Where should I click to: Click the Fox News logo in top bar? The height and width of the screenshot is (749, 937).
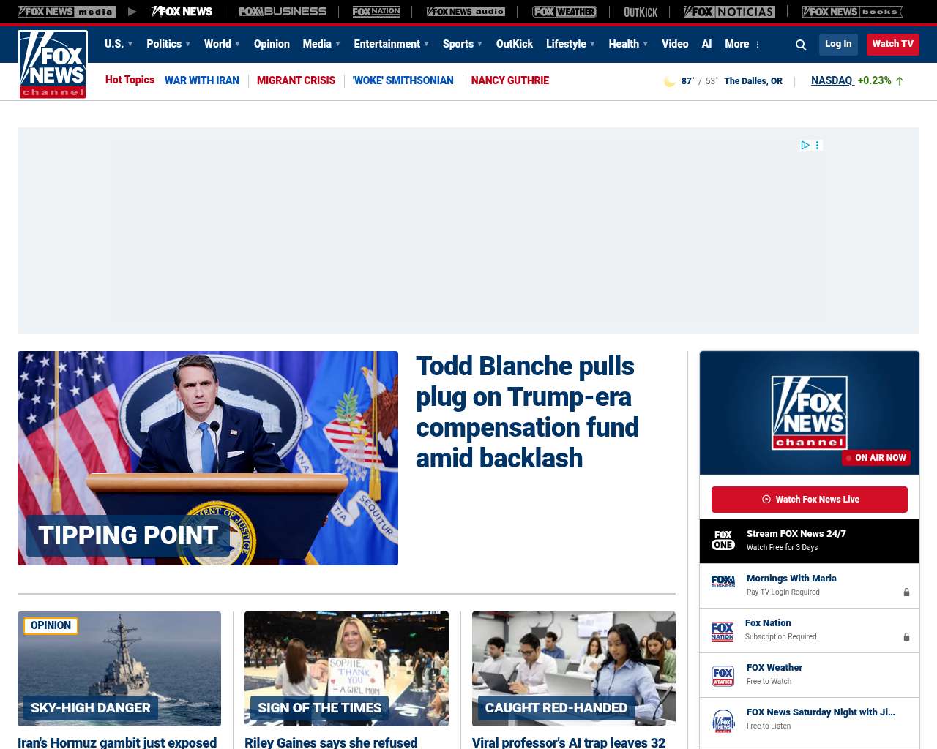pyautogui.click(x=182, y=12)
